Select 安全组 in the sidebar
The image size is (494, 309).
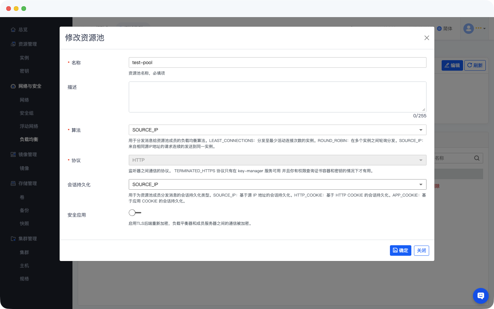[x=27, y=113]
